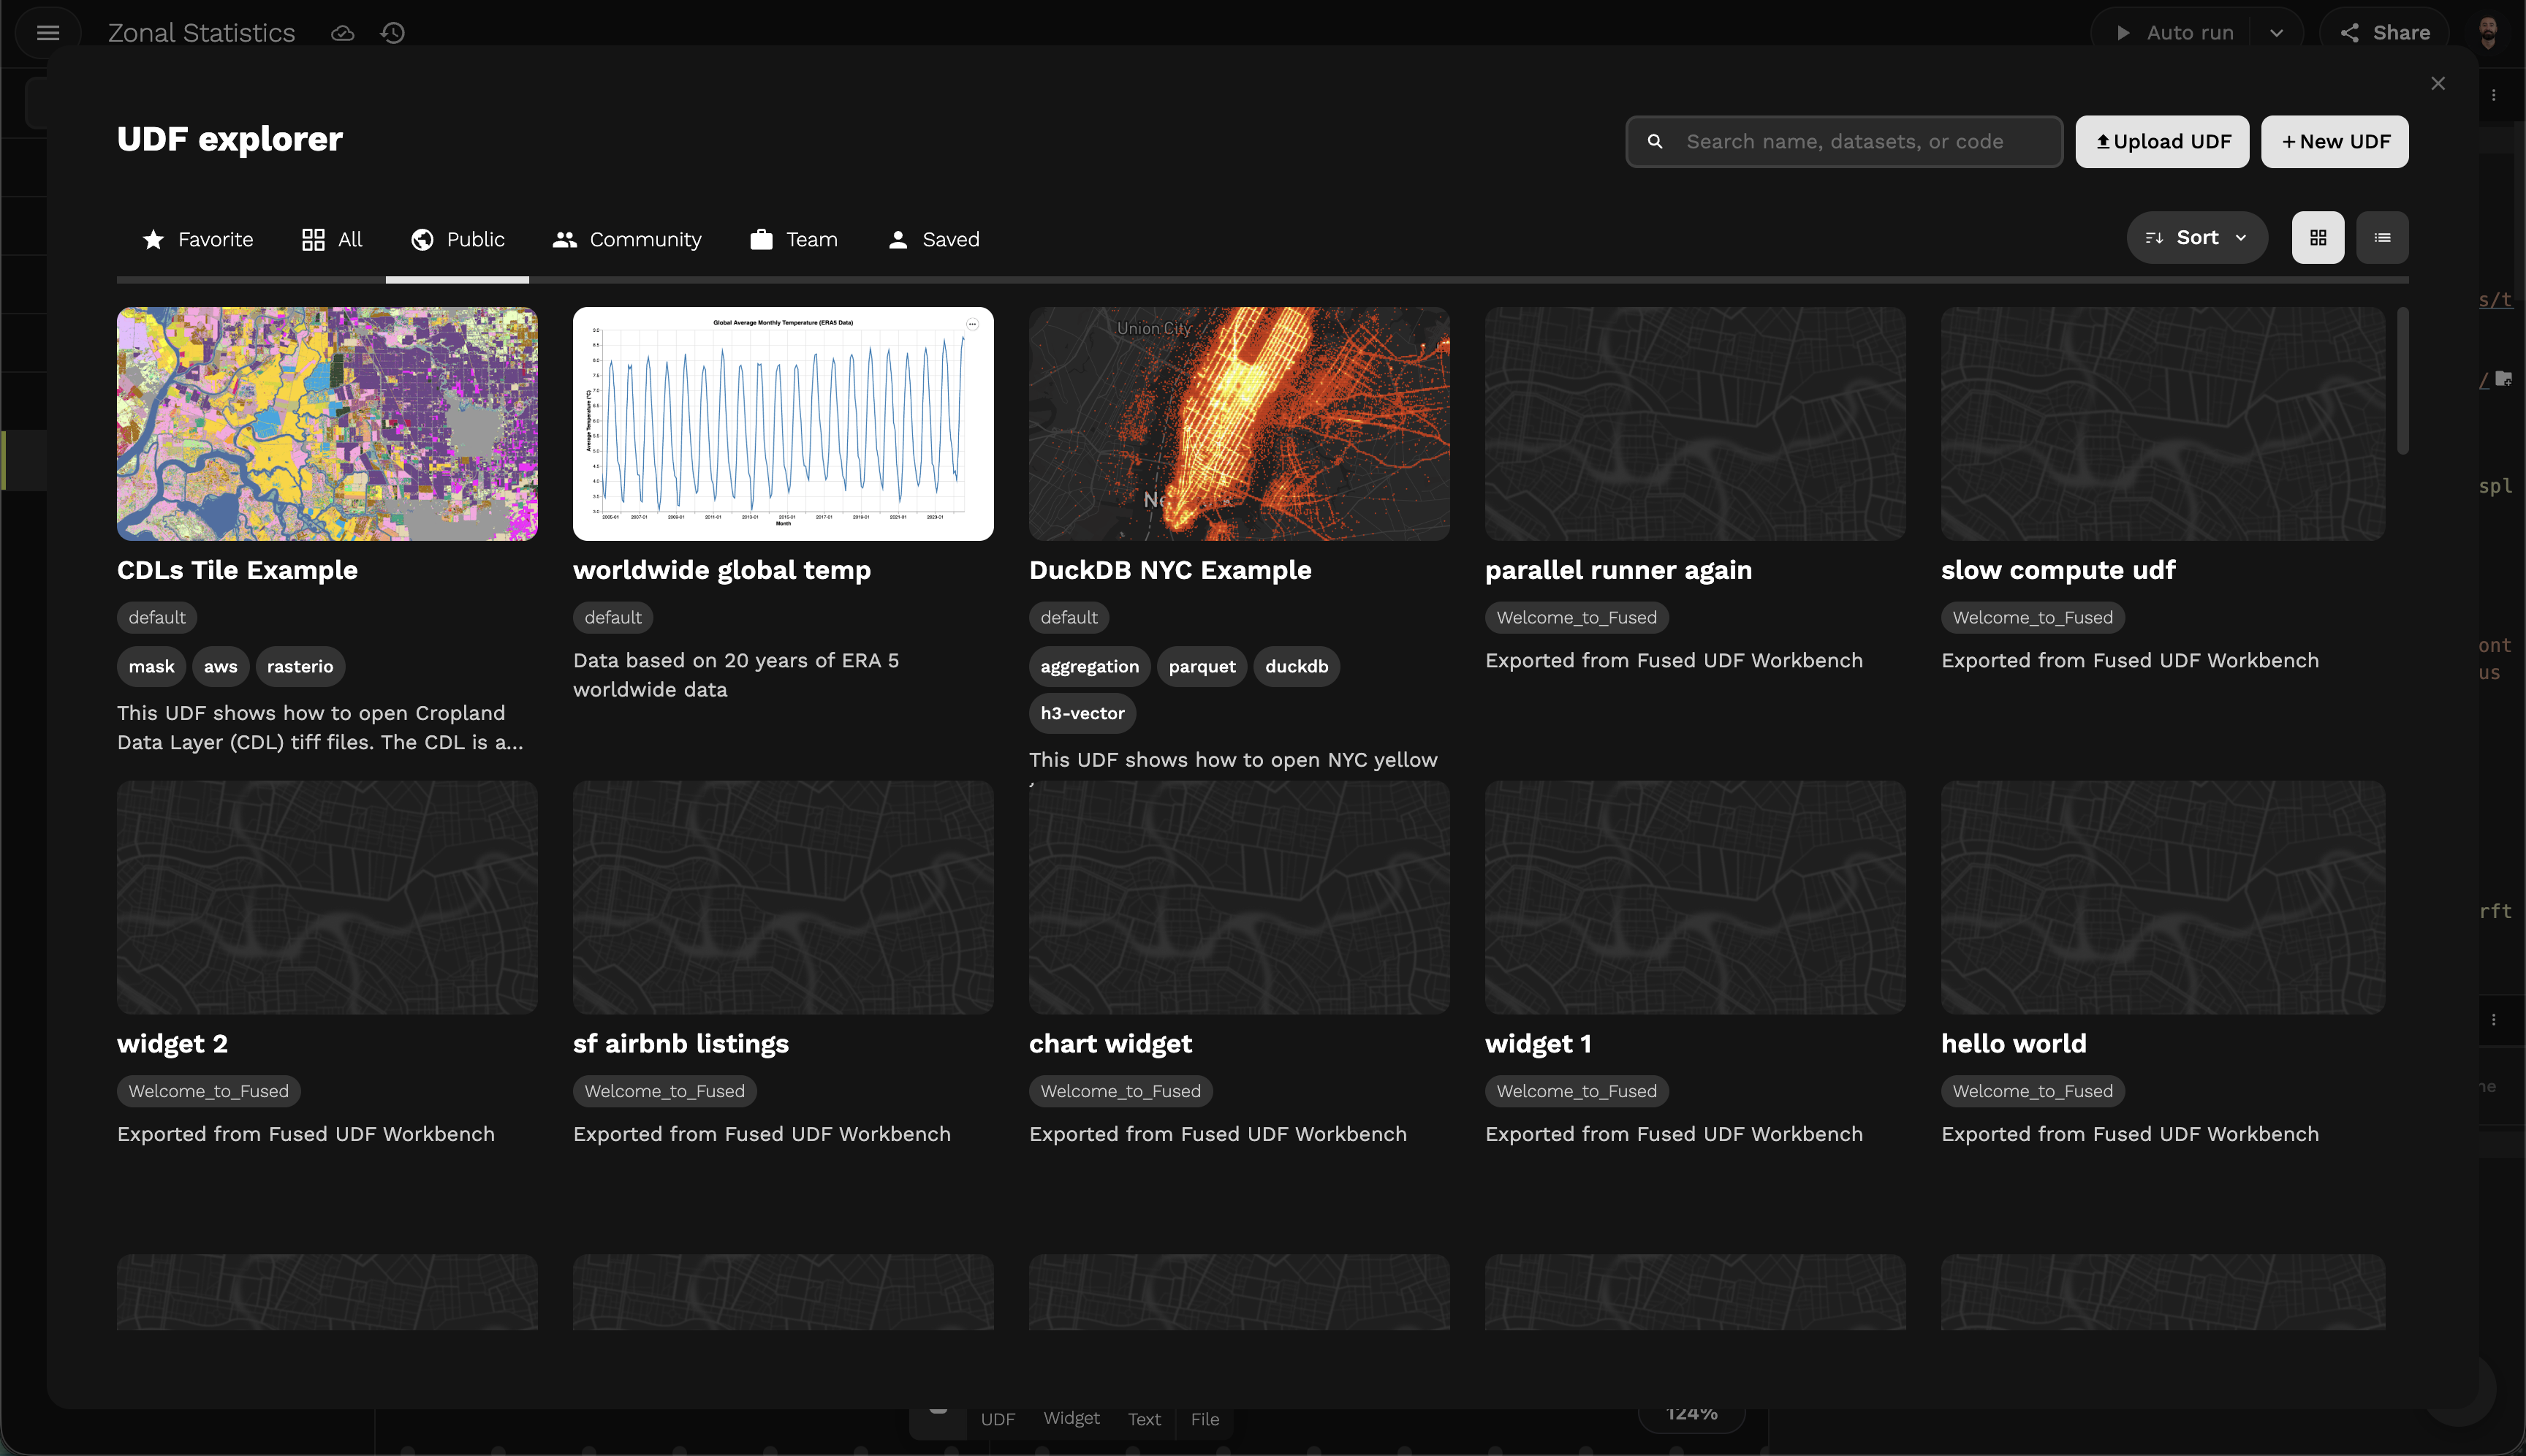Open widget 1 thumbnail
This screenshot has height=1456, width=2526.
[1695, 897]
